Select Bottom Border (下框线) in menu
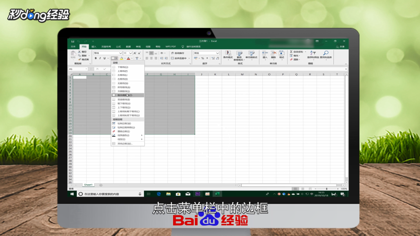The image size is (420, 236). pos(128,67)
